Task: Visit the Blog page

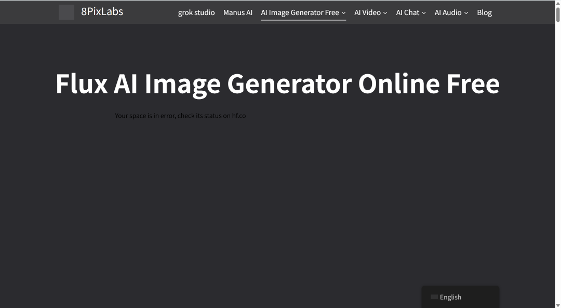Action: tap(485, 12)
